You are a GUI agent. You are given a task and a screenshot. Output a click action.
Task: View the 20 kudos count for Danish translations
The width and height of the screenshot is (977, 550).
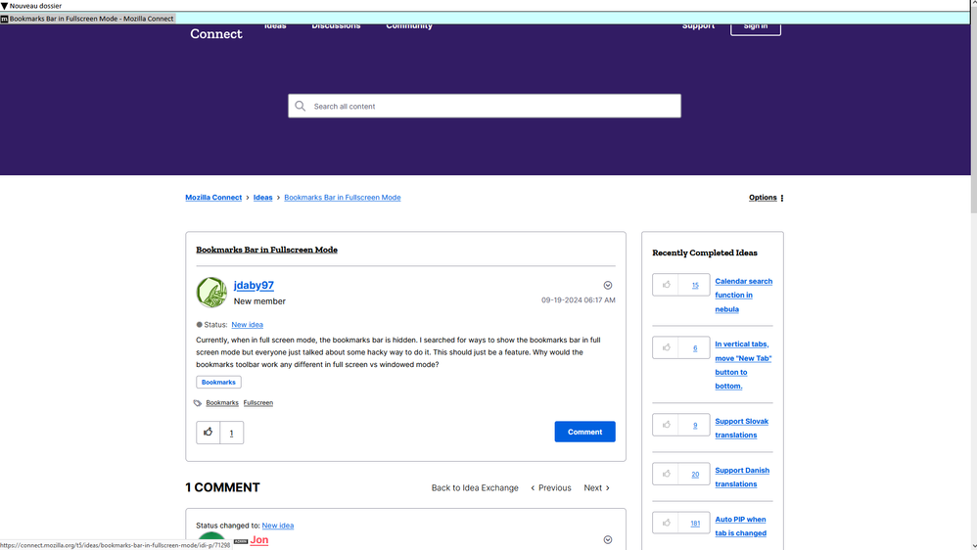(x=695, y=475)
